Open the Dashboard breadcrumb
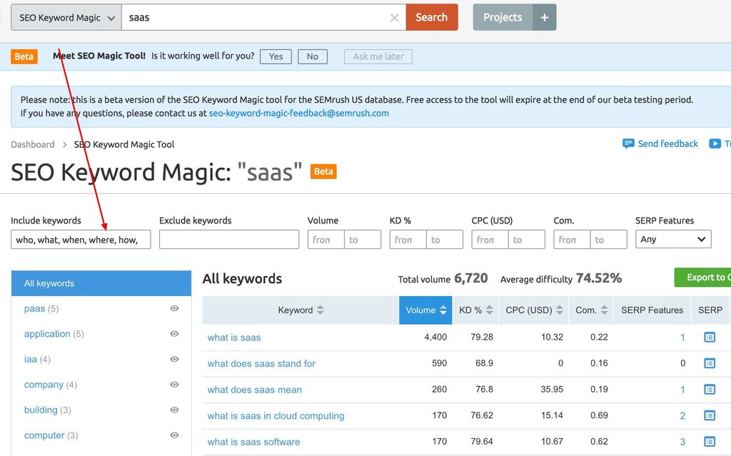The width and height of the screenshot is (731, 456). (32, 143)
